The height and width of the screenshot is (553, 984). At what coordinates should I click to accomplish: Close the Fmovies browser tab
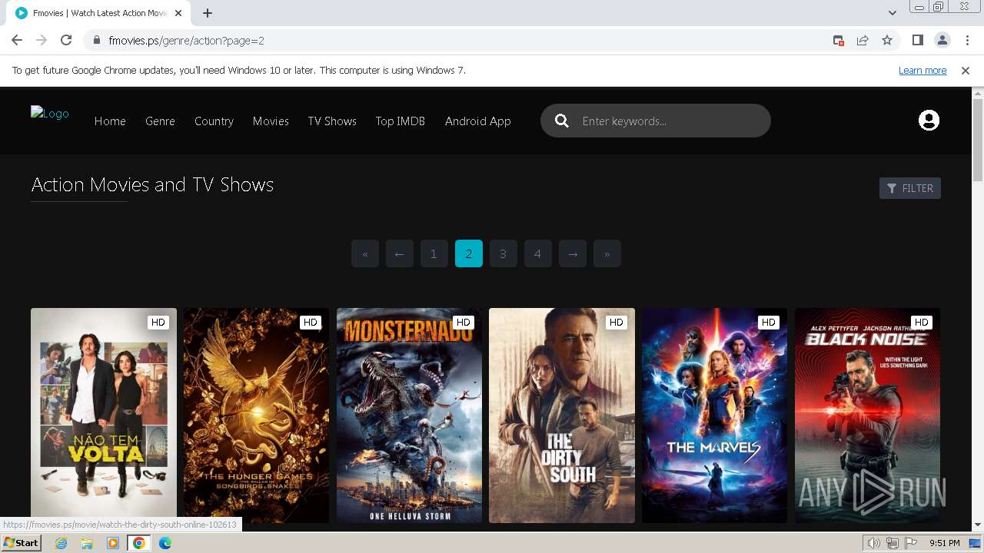click(179, 13)
